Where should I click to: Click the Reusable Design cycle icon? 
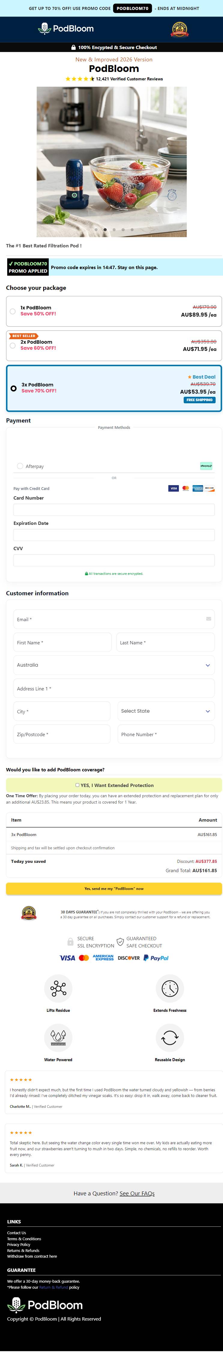[x=170, y=1037]
